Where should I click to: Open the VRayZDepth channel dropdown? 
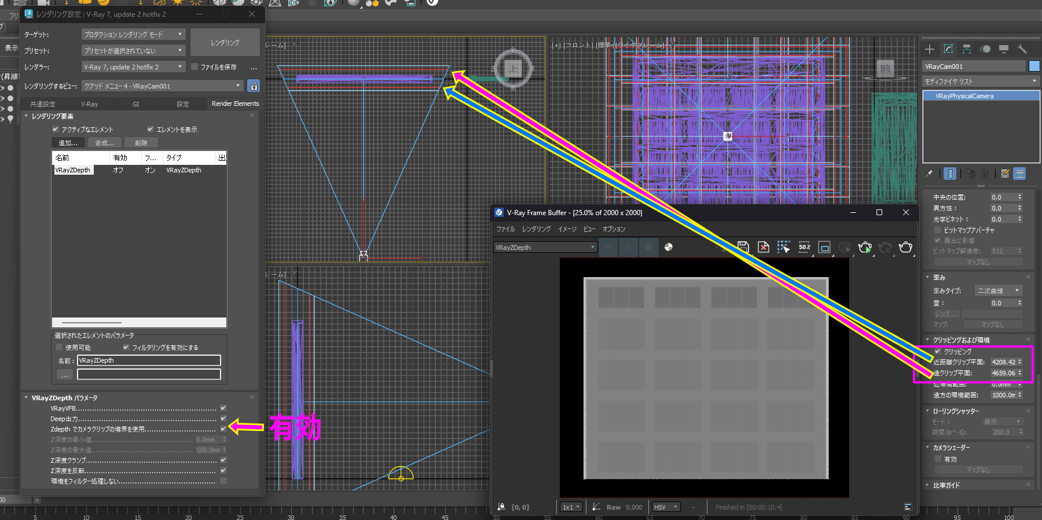(x=544, y=248)
